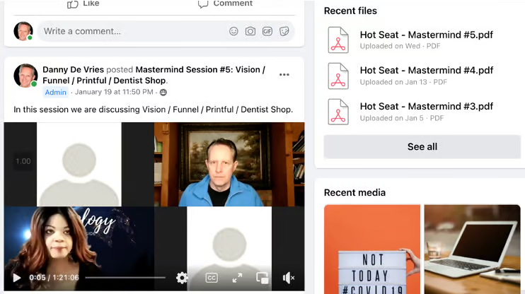The width and height of the screenshot is (525, 294).
Task: Click the 1.00 playback speed indicator
Action: tap(23, 161)
